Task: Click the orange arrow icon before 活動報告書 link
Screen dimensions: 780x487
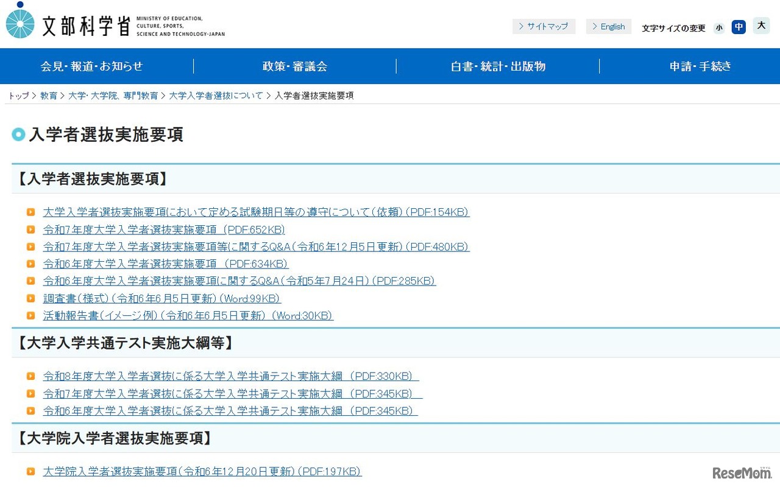Action: pyautogui.click(x=31, y=315)
